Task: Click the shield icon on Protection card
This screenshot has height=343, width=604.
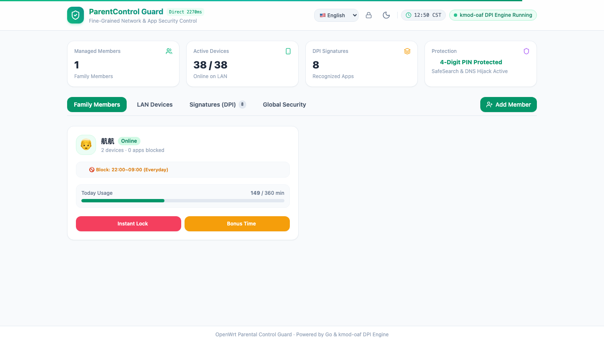Action: click(x=526, y=51)
